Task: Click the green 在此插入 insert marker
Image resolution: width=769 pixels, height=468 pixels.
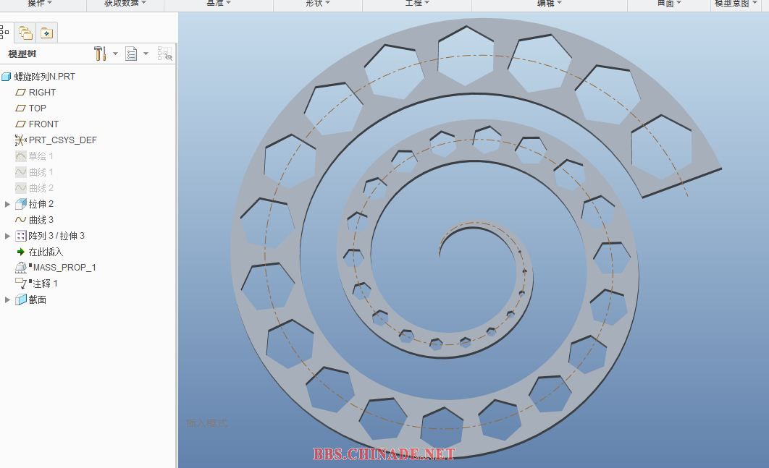Action: (x=45, y=252)
